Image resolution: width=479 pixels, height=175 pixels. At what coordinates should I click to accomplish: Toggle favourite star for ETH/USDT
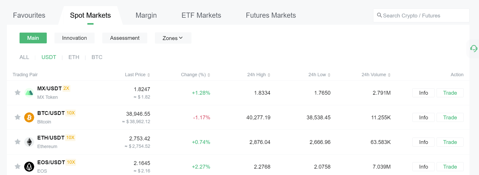click(17, 142)
